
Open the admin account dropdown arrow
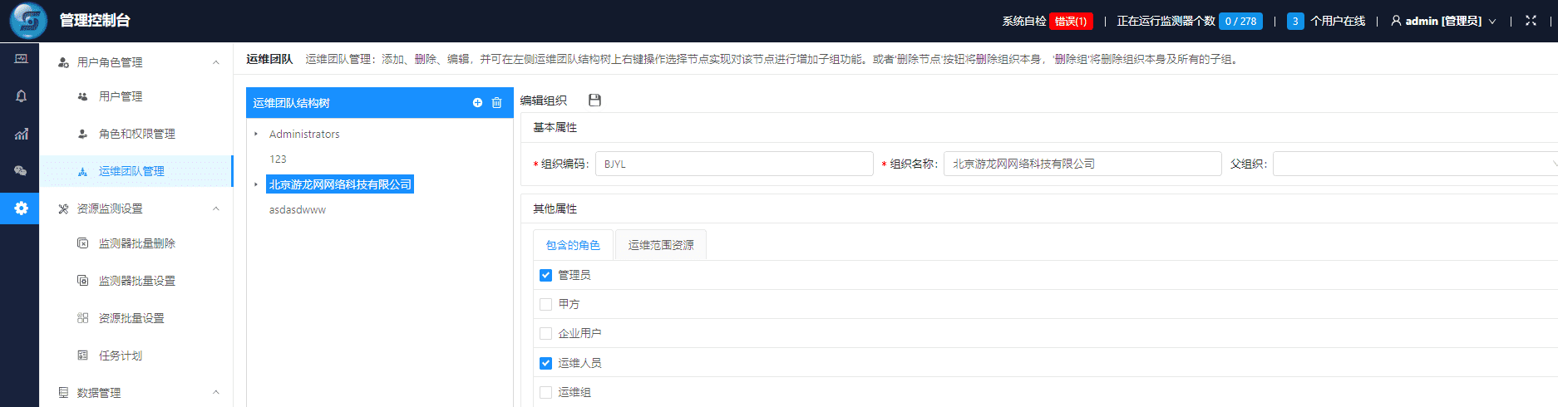[x=1492, y=22]
